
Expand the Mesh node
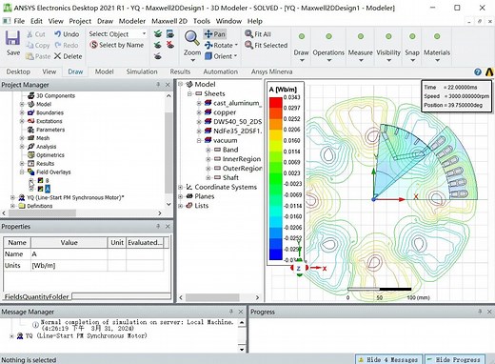click(22, 138)
